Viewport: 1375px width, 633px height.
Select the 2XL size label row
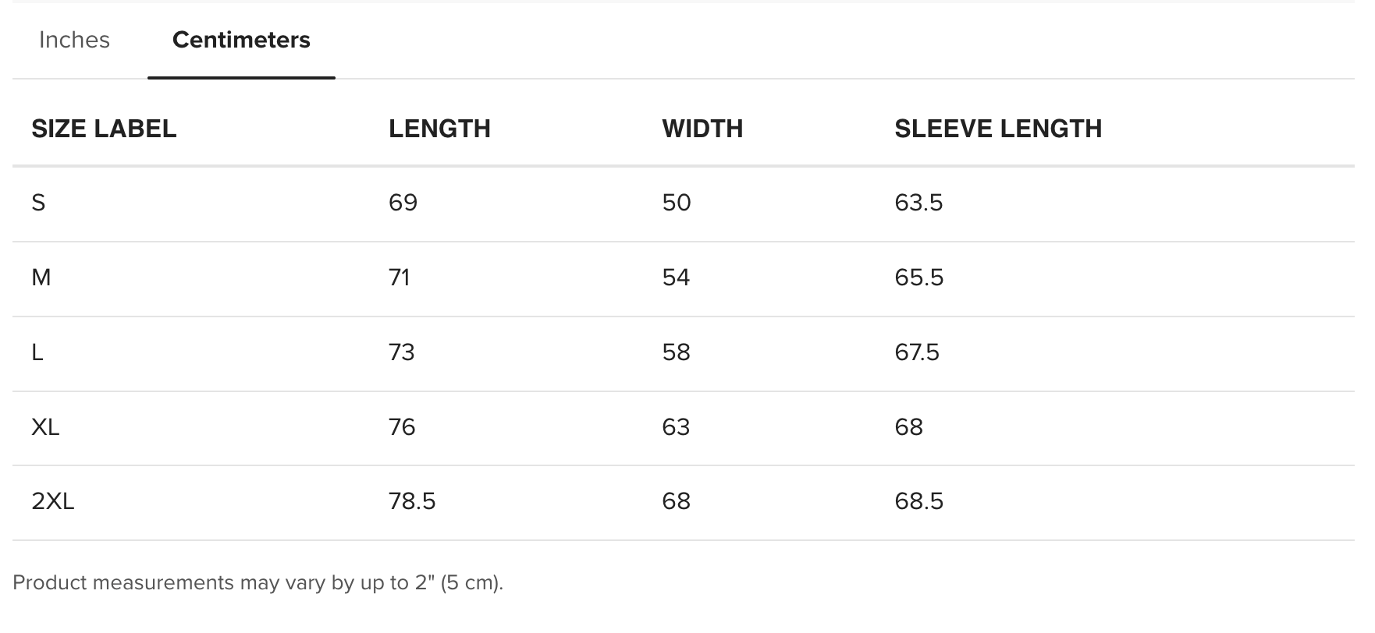point(52,501)
